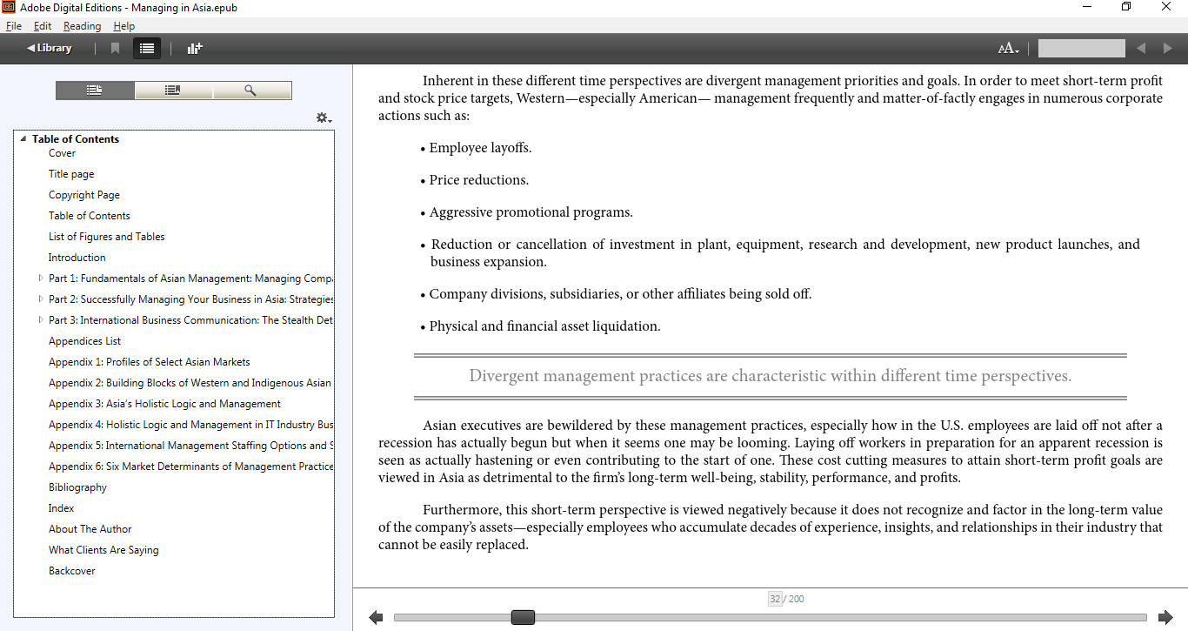Select Copyright Page in contents
Image resolution: width=1188 pixels, height=631 pixels.
coord(84,195)
